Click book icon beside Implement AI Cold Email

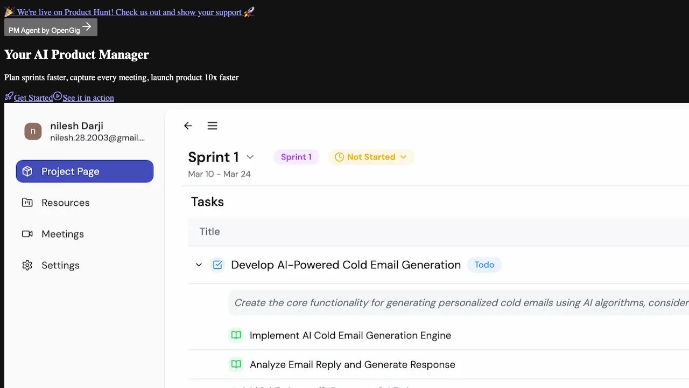point(236,335)
